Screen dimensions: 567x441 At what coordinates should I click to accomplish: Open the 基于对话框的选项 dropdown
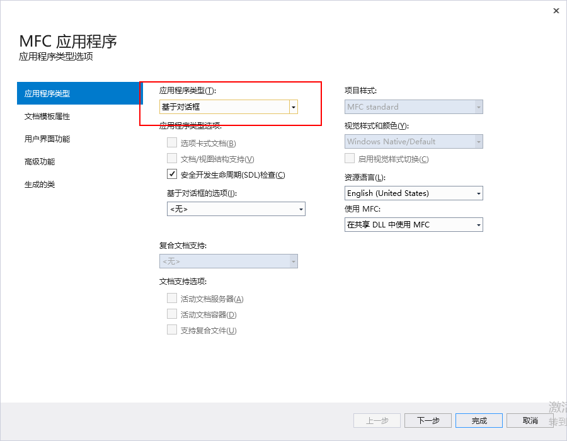pos(301,209)
